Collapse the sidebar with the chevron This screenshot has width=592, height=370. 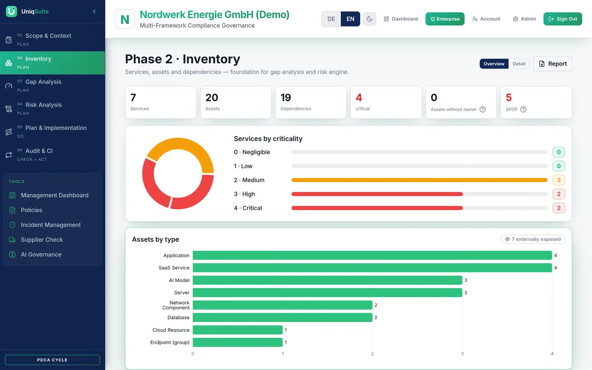point(94,11)
